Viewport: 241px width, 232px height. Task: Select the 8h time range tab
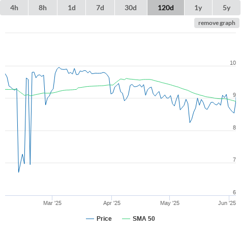tap(43, 8)
